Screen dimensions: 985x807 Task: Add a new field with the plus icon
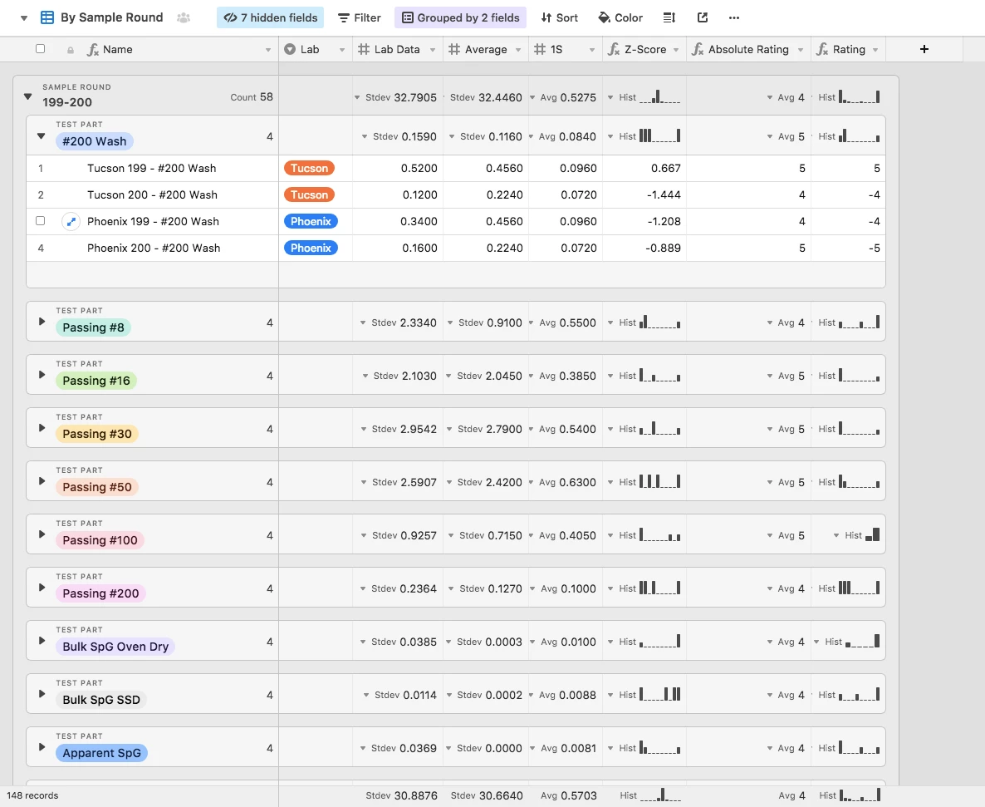point(924,49)
